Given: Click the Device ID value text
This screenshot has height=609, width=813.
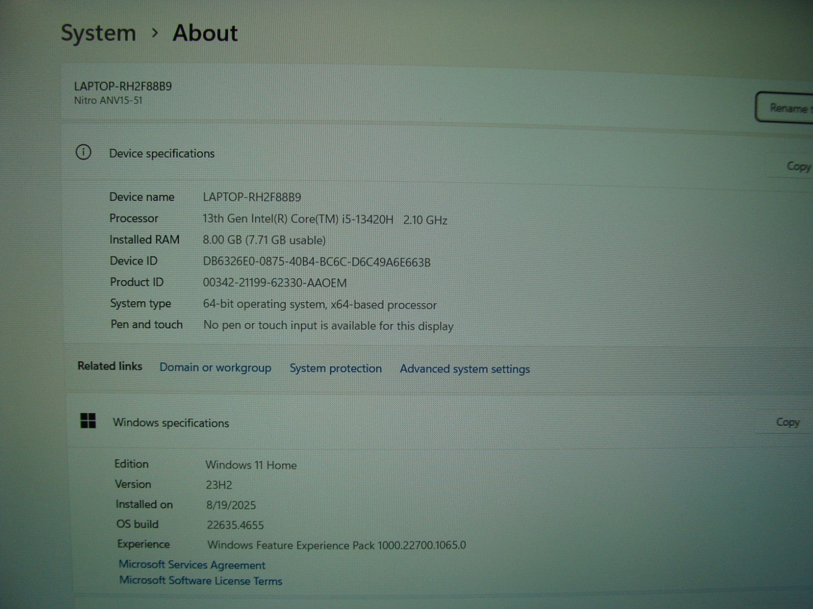Looking at the screenshot, I should 316,262.
